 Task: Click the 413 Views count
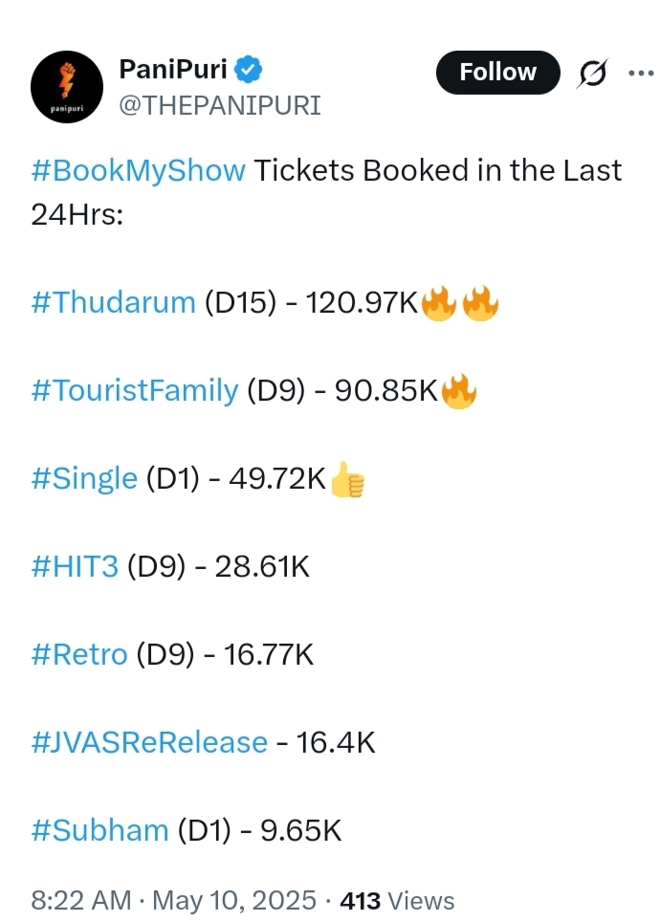(x=397, y=901)
